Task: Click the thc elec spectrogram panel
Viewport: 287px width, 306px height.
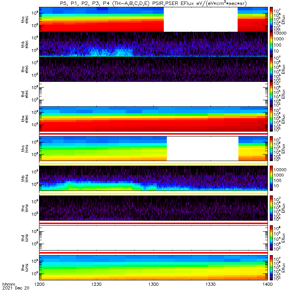Action: (x=153, y=69)
